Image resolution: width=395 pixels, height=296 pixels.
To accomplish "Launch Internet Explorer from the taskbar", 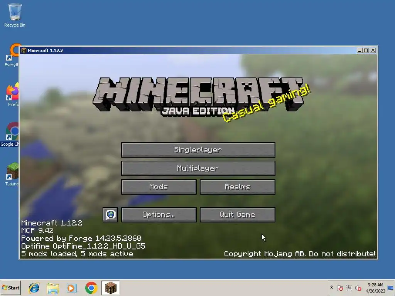I will 34,288.
